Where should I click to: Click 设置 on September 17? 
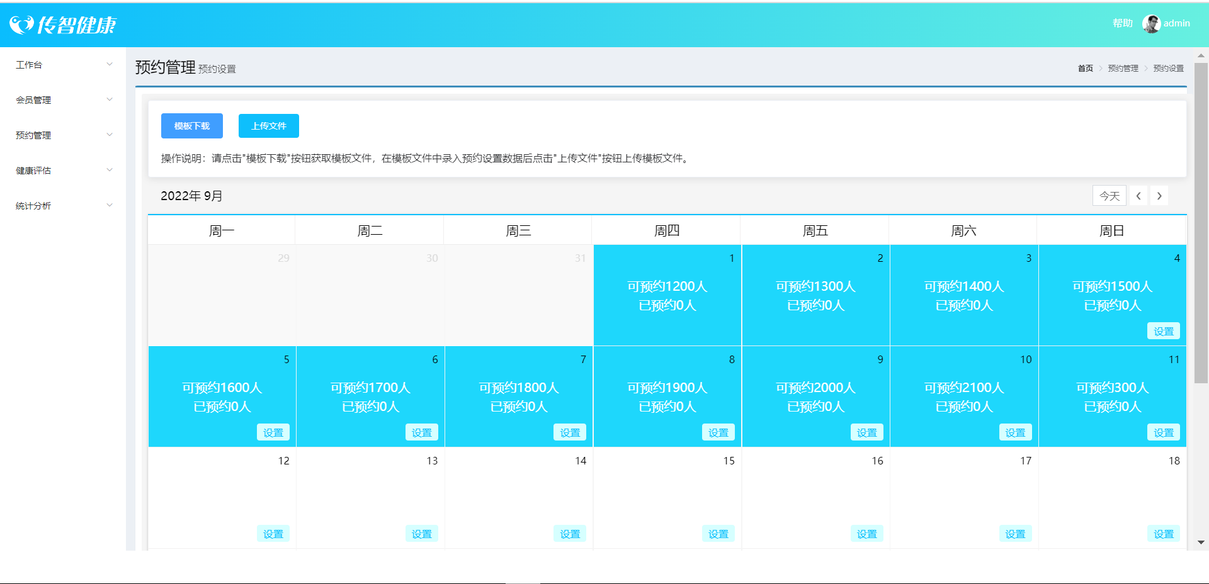click(1016, 534)
